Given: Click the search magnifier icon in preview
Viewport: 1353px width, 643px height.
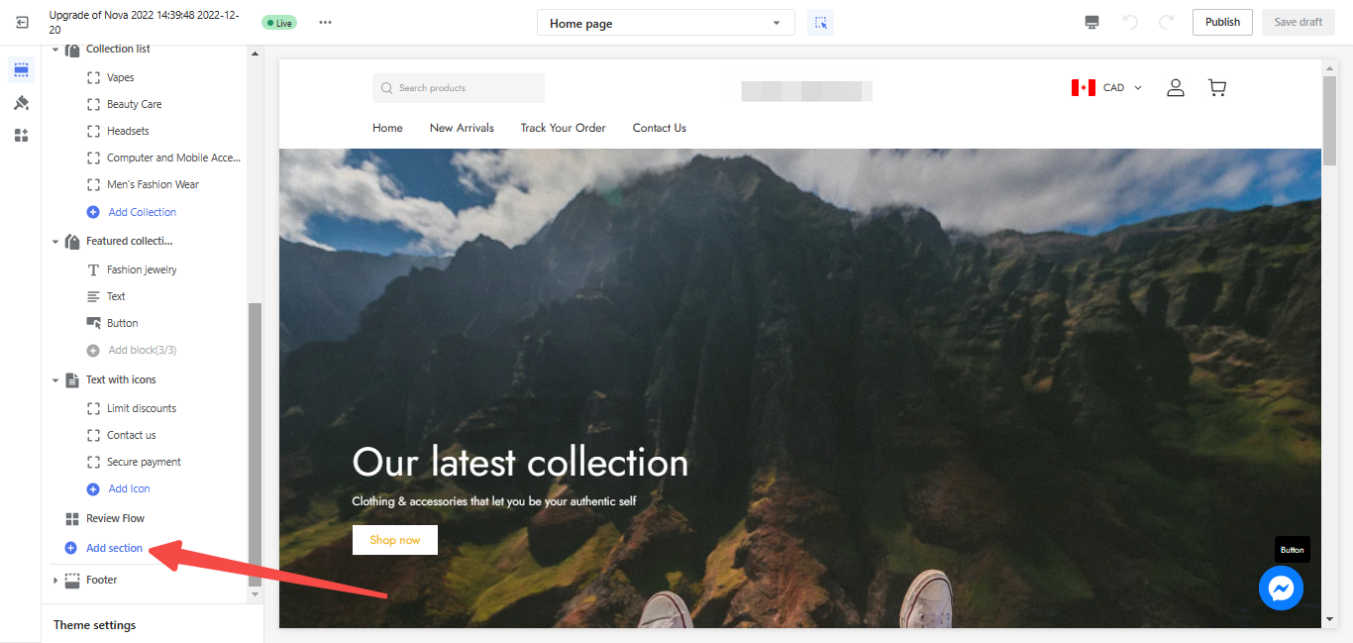Looking at the screenshot, I should pyautogui.click(x=387, y=88).
